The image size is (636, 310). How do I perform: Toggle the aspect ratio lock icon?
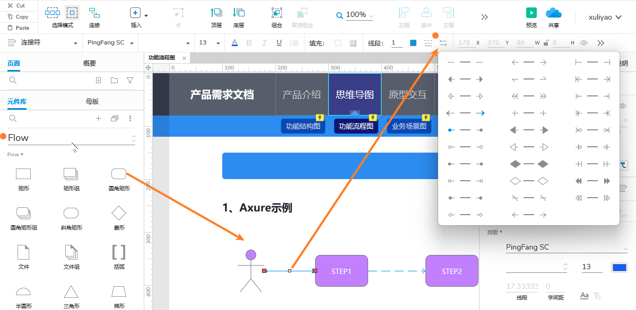click(546, 43)
